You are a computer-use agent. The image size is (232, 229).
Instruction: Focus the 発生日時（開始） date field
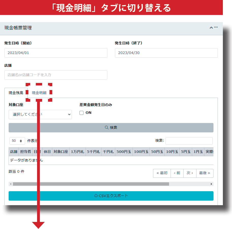coord(56,53)
